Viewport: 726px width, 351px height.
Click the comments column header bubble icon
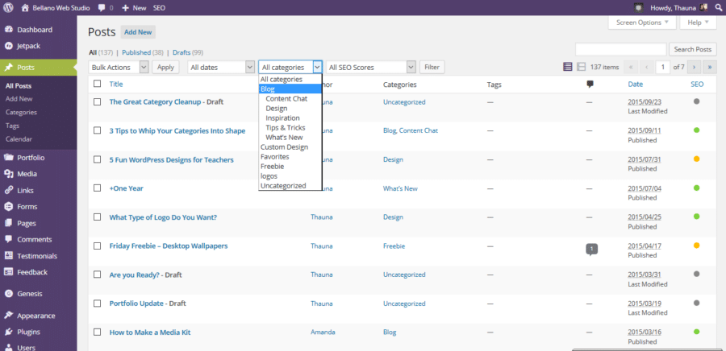pos(590,84)
